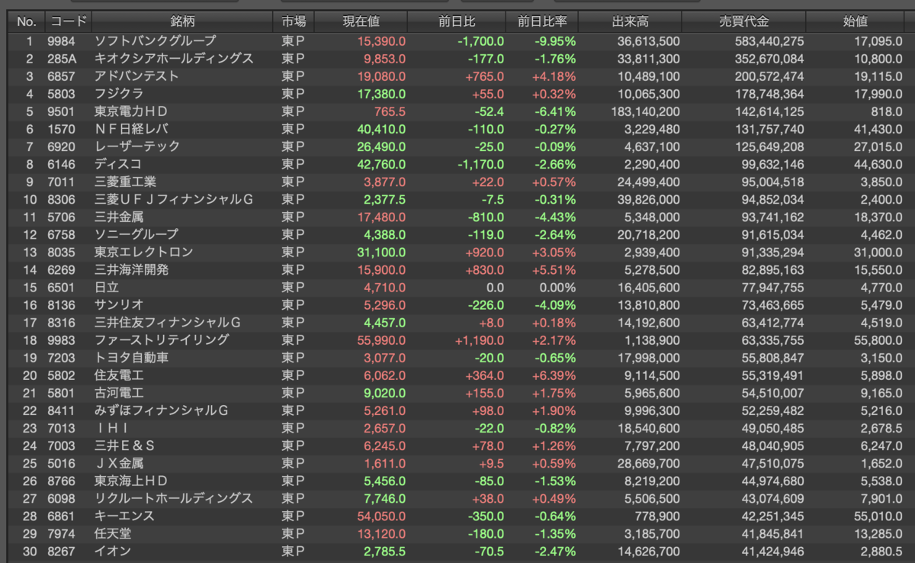Click the 三菱重工業 row
The width and height of the screenshot is (915, 563).
(x=457, y=182)
